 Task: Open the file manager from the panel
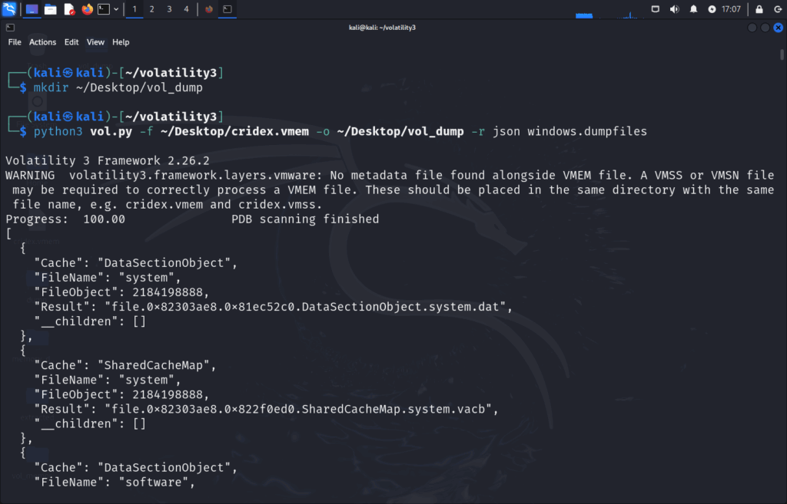[50, 9]
